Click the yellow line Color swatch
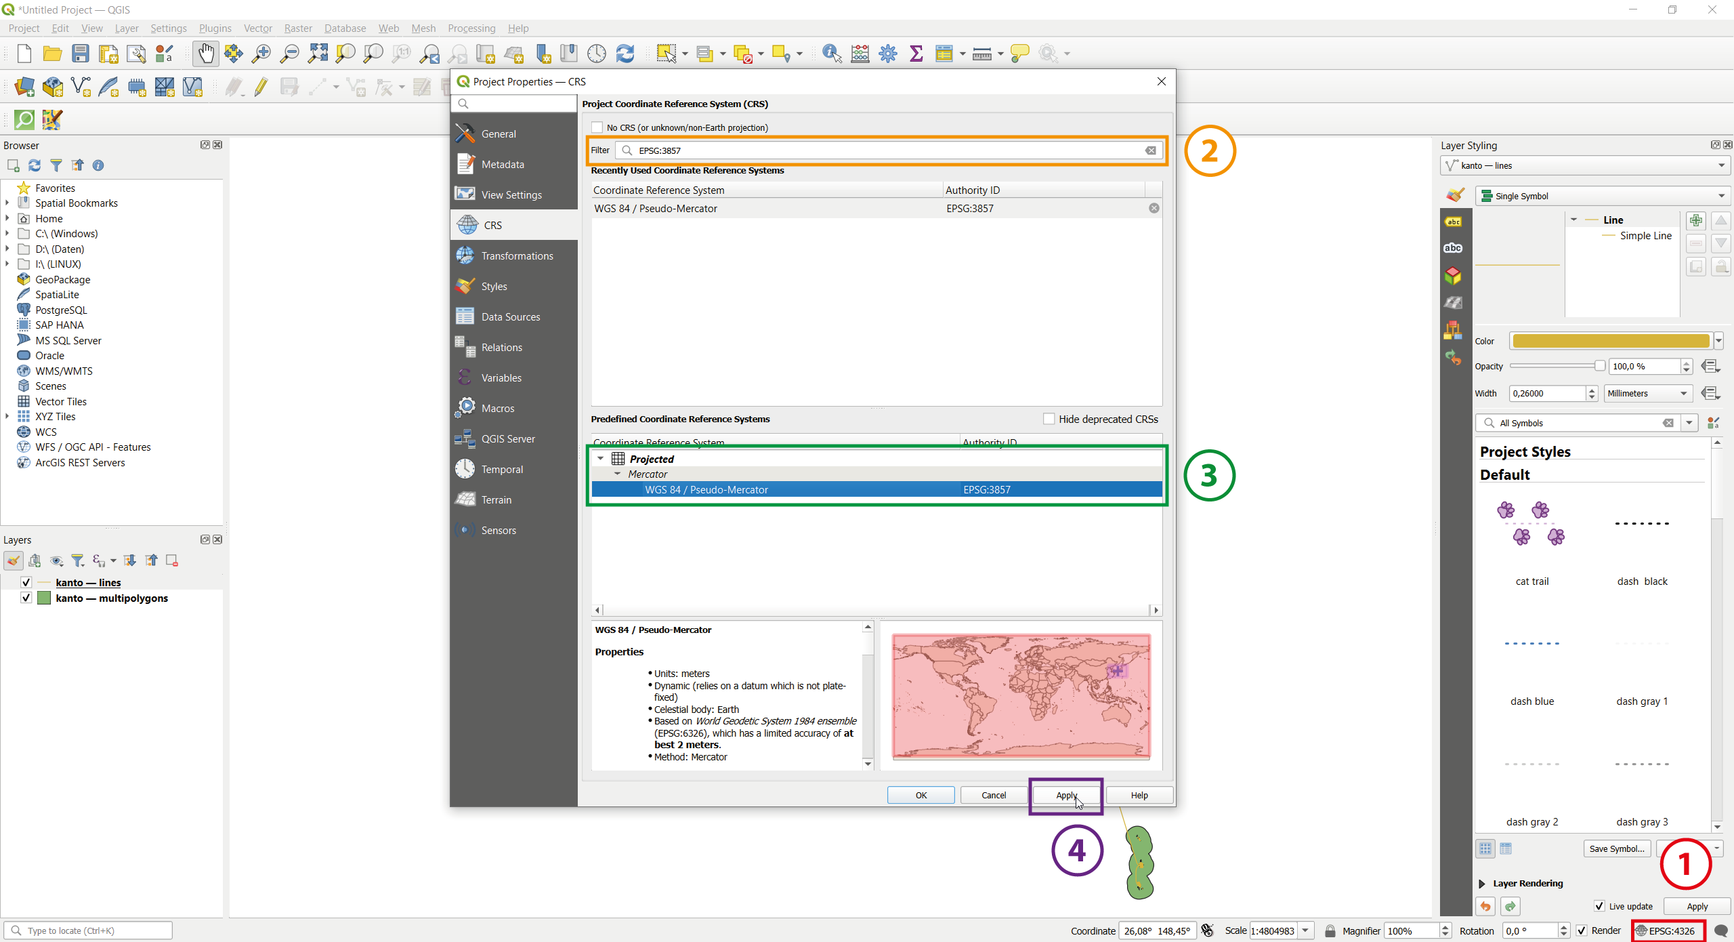 click(1611, 341)
